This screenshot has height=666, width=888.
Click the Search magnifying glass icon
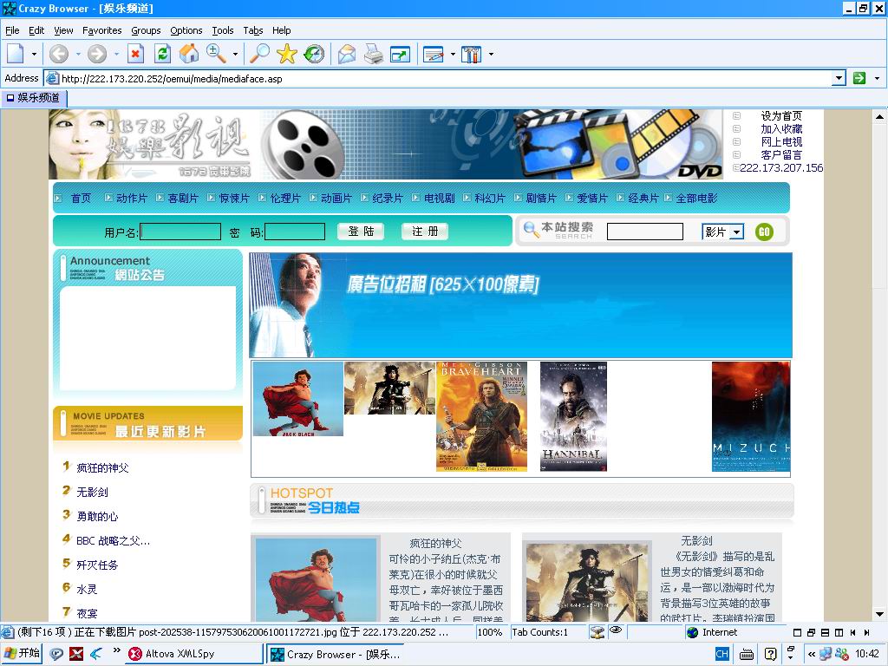point(260,54)
